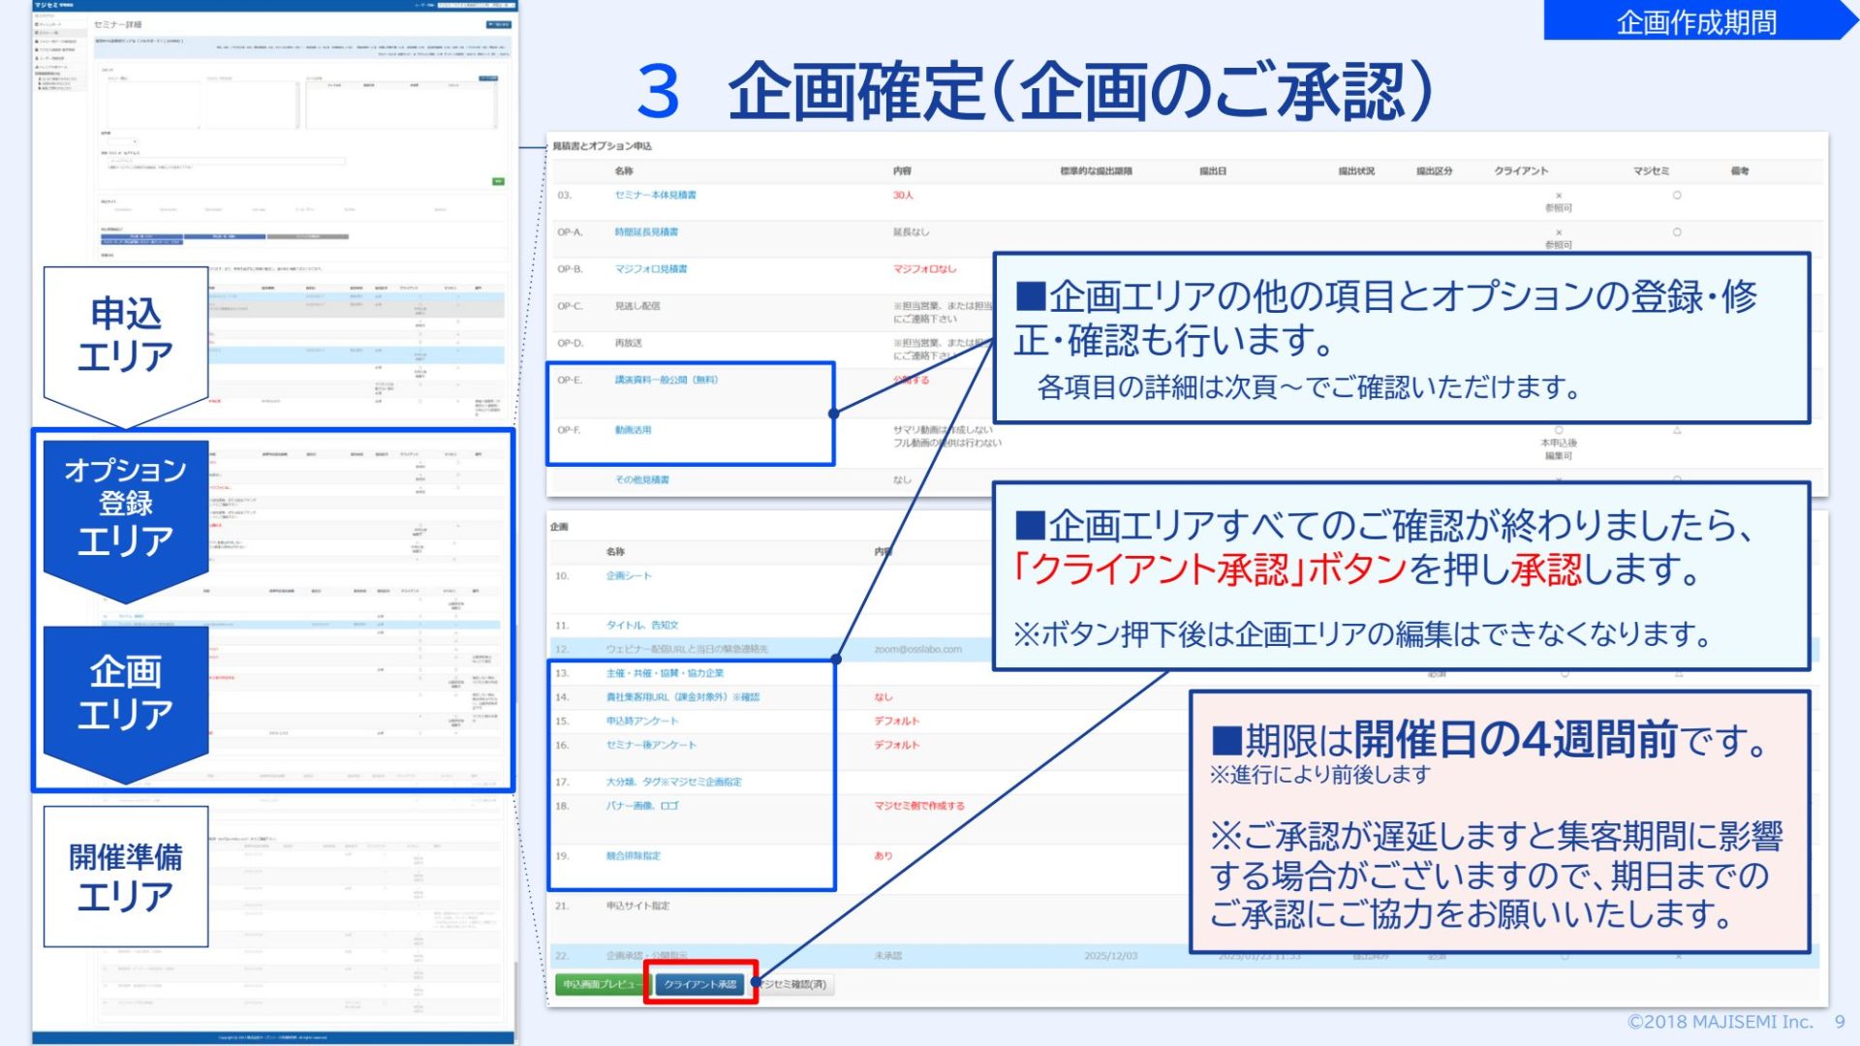Open the 動画活用 option link
Screen dimensions: 1860x1046
[633, 430]
